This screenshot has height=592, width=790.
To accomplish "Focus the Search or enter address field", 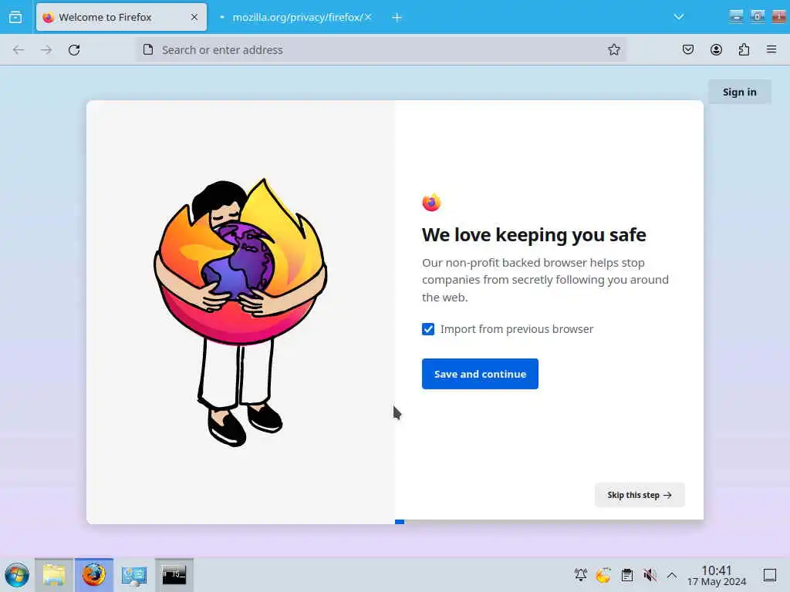I will (x=380, y=50).
